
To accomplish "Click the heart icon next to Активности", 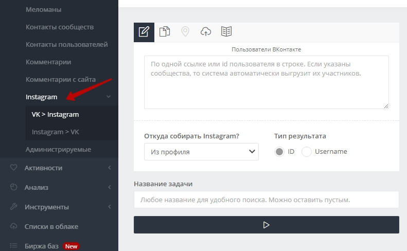I will coord(14,168).
